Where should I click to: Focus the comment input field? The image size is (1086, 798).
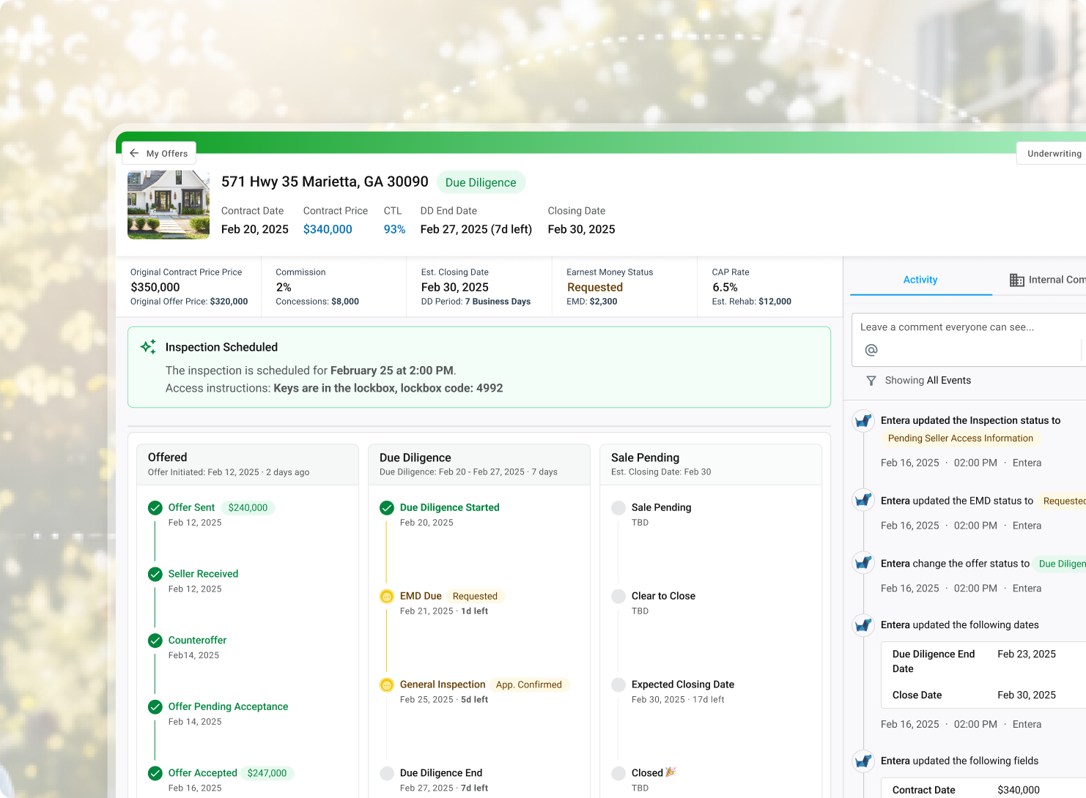point(969,340)
